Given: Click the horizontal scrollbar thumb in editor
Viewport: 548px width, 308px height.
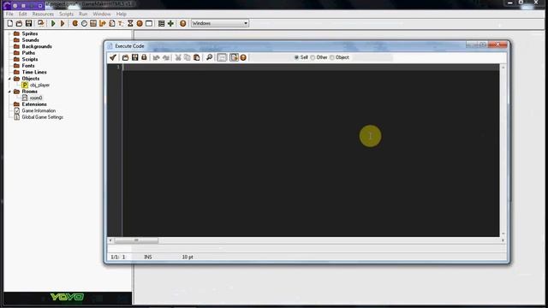Looking at the screenshot, I should pos(136,240).
